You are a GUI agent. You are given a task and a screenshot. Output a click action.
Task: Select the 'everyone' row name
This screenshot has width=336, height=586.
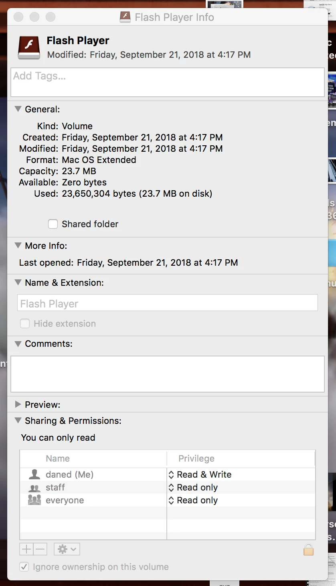65,500
